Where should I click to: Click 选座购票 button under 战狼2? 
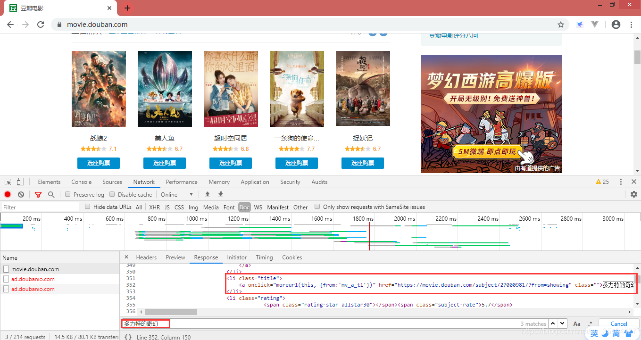point(99,163)
